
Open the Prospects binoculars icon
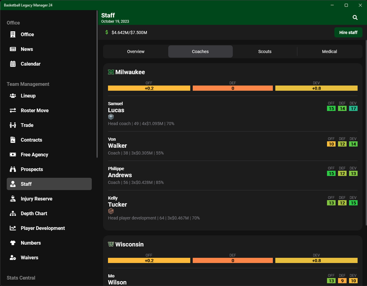(13, 169)
